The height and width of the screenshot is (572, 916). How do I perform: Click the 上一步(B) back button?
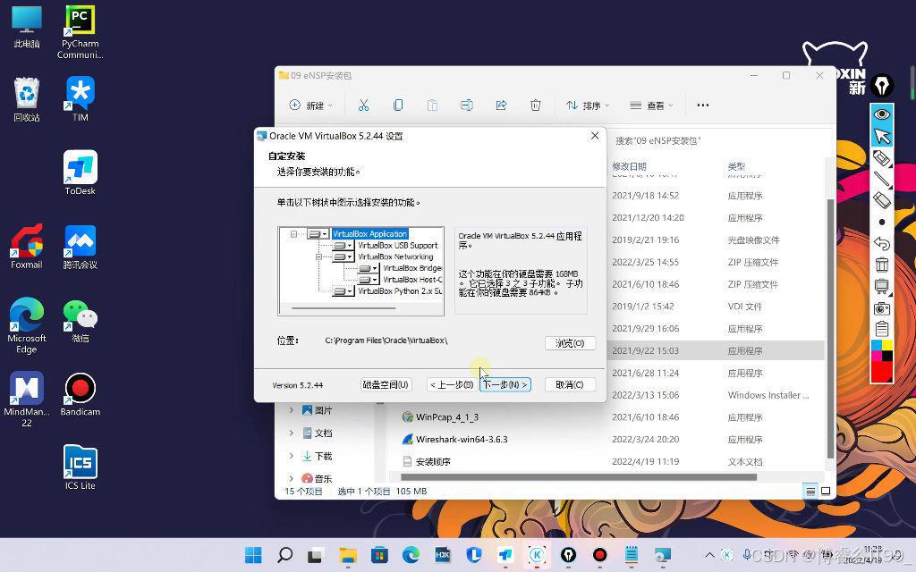pyautogui.click(x=452, y=384)
